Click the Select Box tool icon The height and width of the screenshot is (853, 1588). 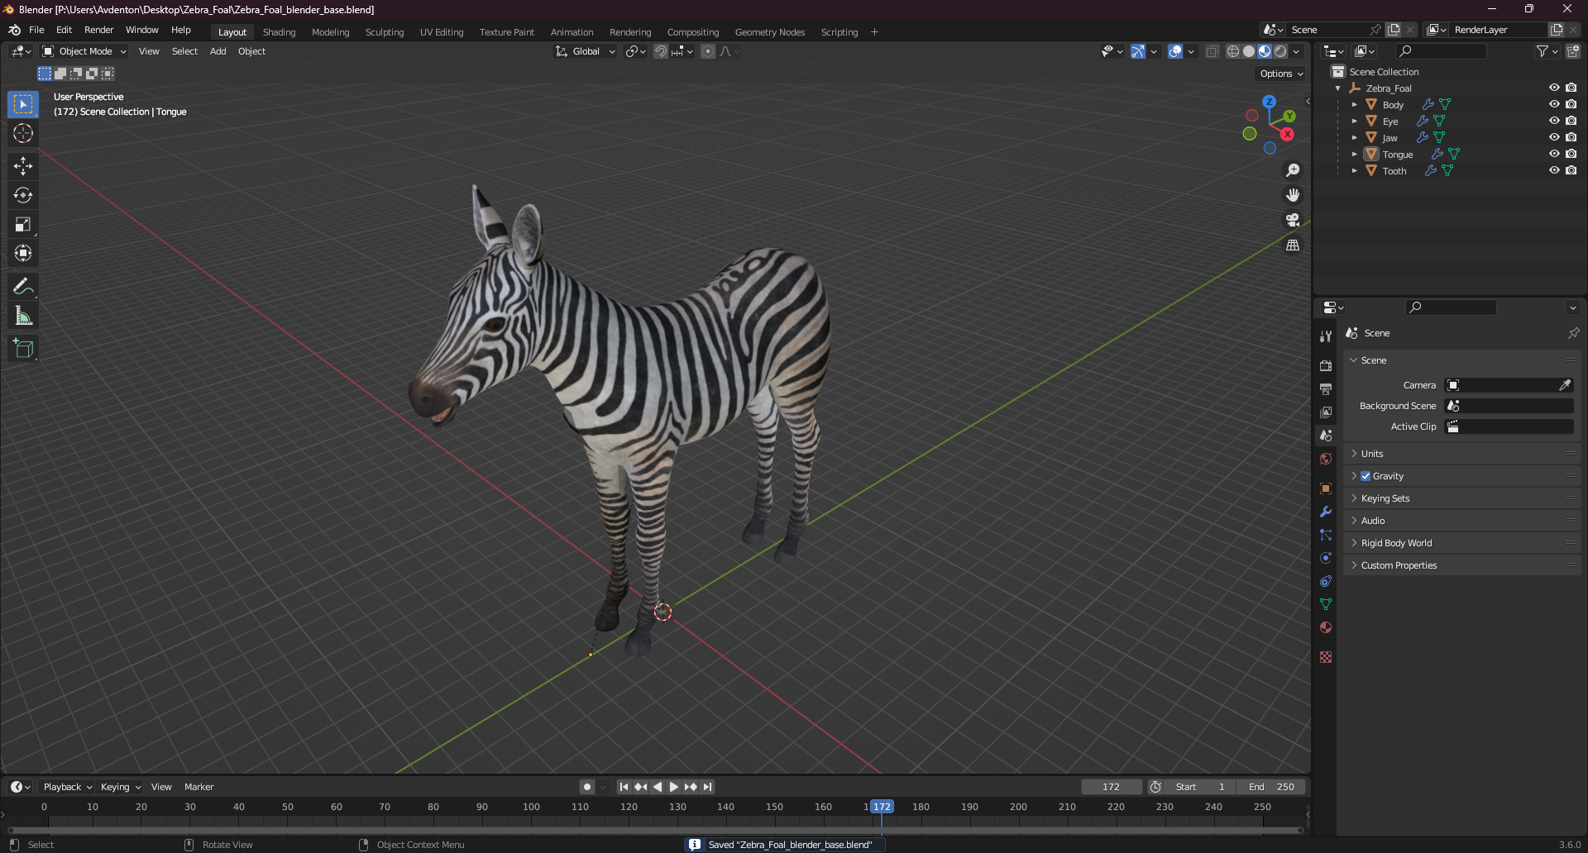(x=23, y=104)
